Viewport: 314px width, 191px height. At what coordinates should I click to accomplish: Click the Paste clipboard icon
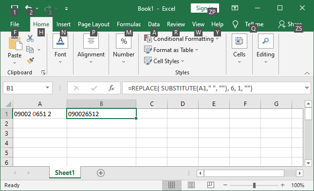click(15, 43)
